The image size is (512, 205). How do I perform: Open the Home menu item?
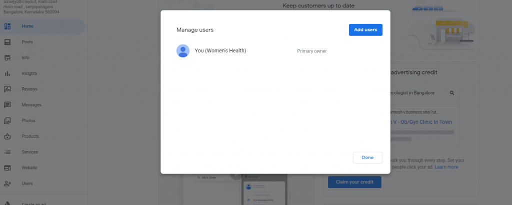(42, 26)
